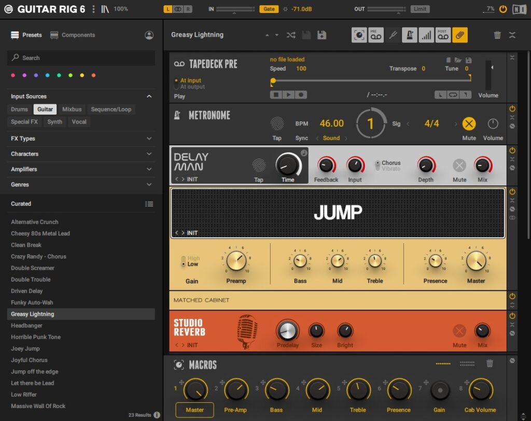Toggle the browser library sidebar icon

[x=105, y=9]
